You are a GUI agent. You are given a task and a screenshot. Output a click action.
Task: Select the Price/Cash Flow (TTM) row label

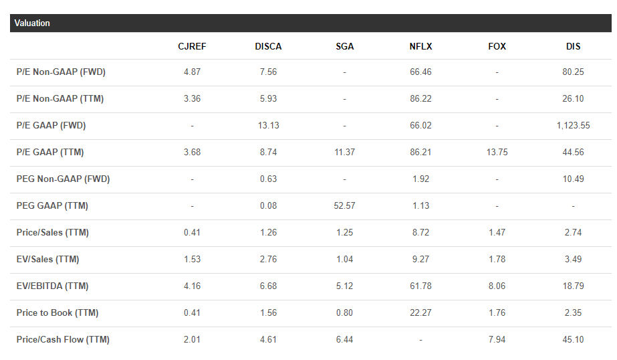[x=63, y=340]
